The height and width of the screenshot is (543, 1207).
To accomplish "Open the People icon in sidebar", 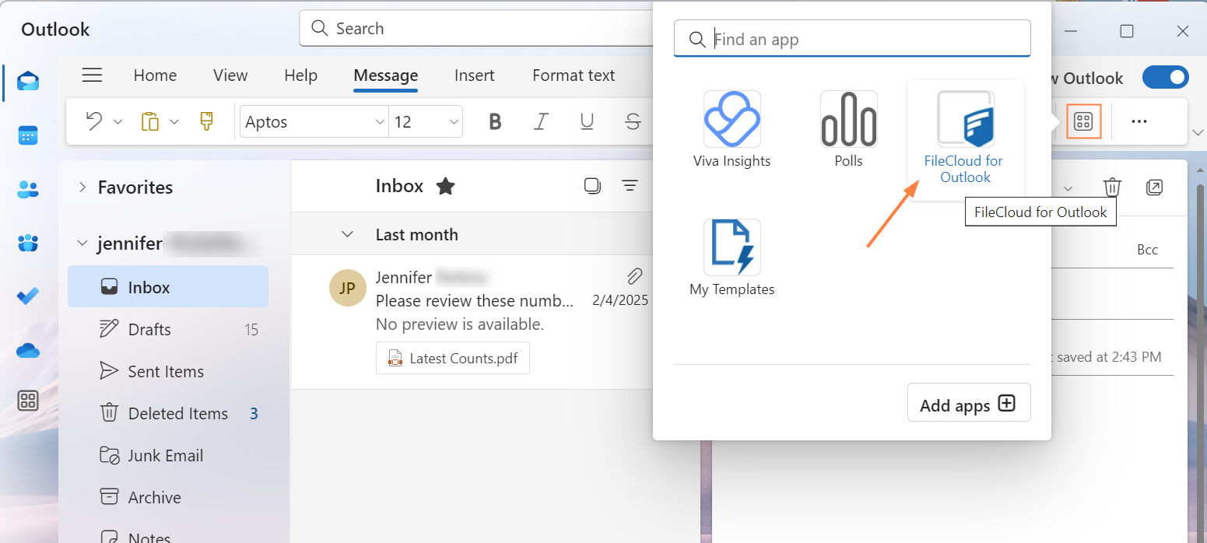I will 28,189.
